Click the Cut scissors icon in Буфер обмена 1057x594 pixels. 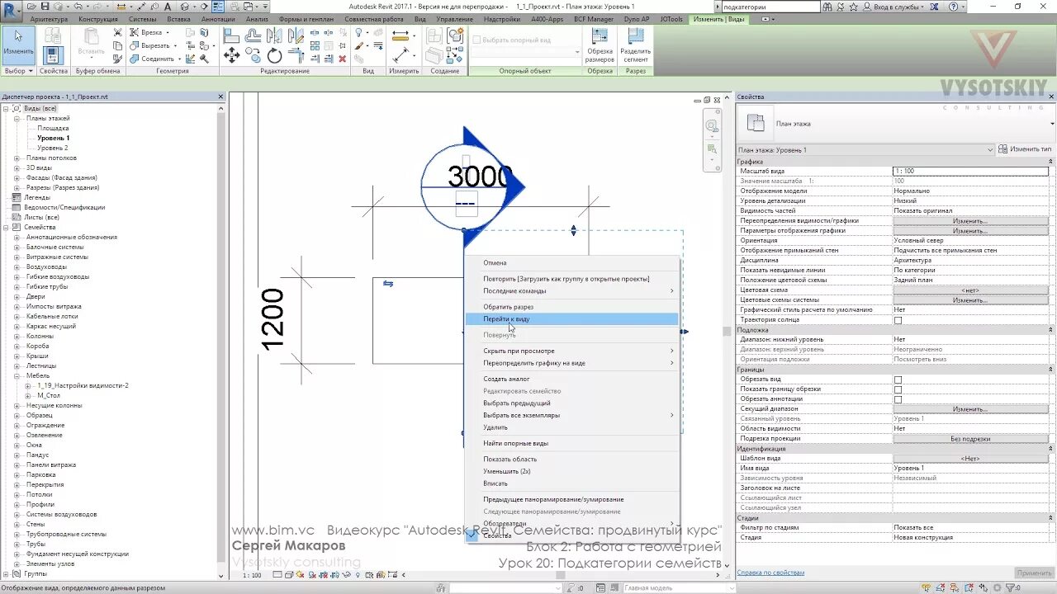click(118, 33)
